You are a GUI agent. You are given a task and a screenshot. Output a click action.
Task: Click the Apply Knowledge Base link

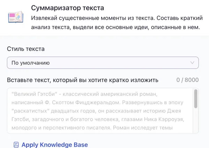pyautogui.click(x=54, y=145)
